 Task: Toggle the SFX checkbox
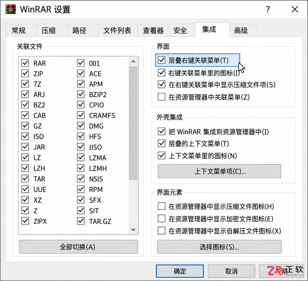click(81, 200)
